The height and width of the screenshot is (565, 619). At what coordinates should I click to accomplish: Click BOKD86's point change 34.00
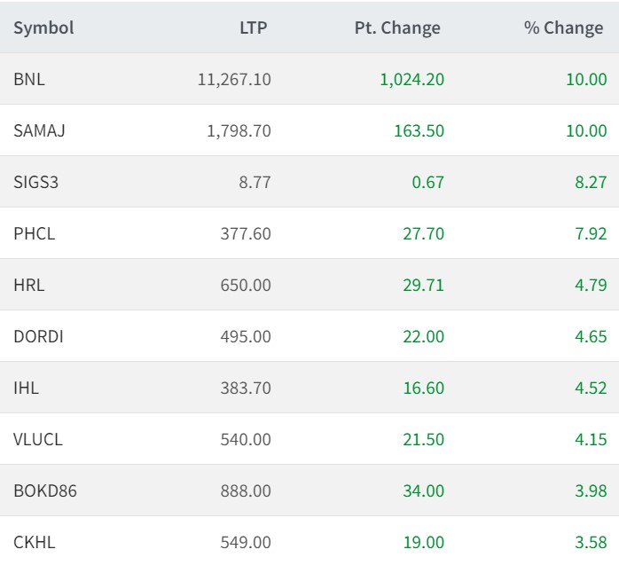pos(423,490)
